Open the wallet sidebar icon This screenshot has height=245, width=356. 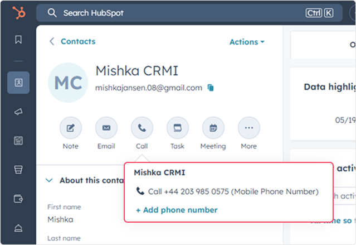(18, 199)
